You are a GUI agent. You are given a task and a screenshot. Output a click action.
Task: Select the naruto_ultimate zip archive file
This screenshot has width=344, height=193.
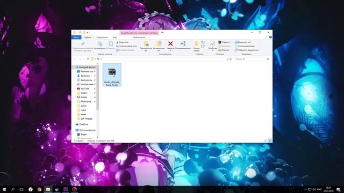click(x=112, y=75)
